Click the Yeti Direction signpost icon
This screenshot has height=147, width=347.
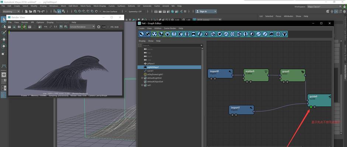click(239, 34)
